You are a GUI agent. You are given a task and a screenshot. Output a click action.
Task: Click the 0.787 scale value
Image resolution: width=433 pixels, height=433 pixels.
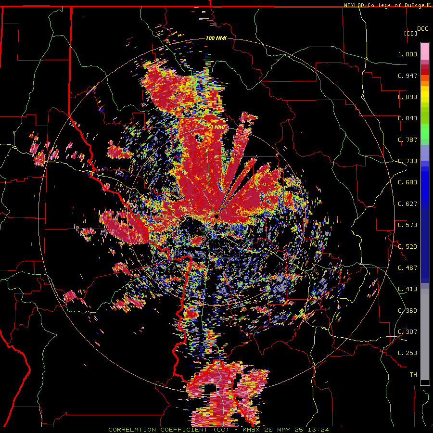coord(408,140)
